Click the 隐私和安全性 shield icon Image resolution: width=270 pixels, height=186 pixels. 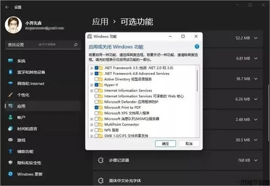click(x=10, y=163)
